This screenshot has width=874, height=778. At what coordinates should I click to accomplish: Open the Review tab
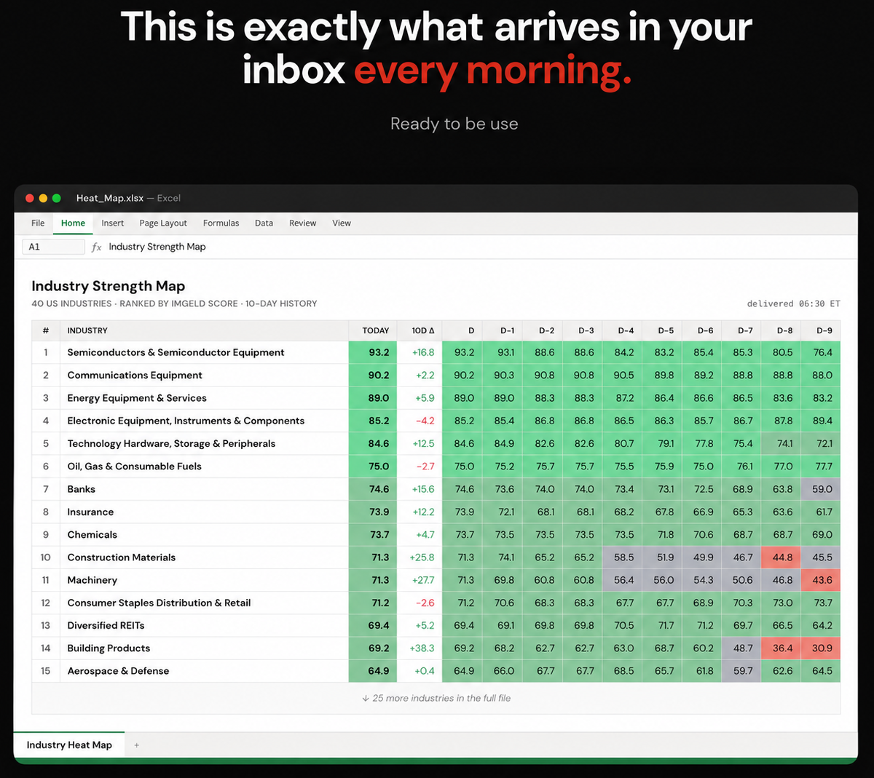pyautogui.click(x=302, y=223)
